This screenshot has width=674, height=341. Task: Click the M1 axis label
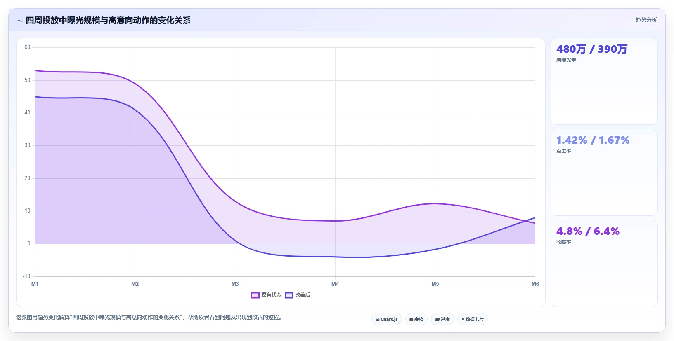coord(35,284)
